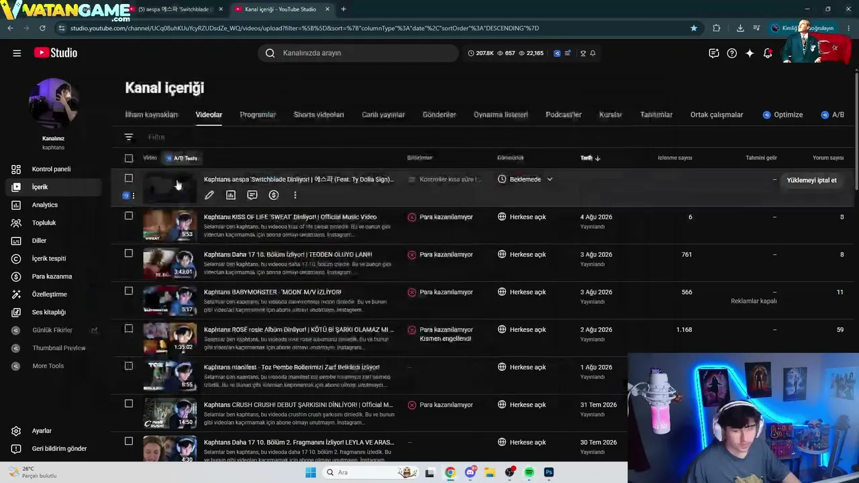
Task: Click the Optimize tab button
Action: (783, 115)
